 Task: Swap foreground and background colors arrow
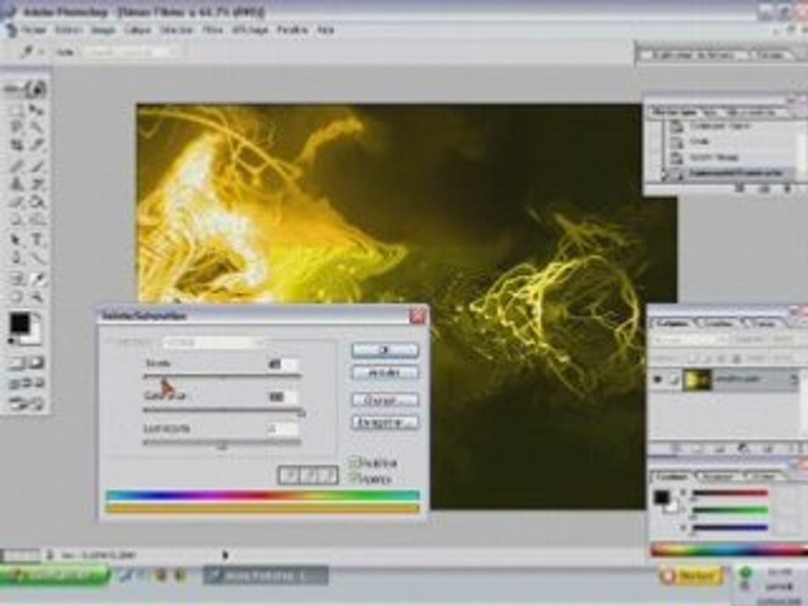[x=37, y=318]
